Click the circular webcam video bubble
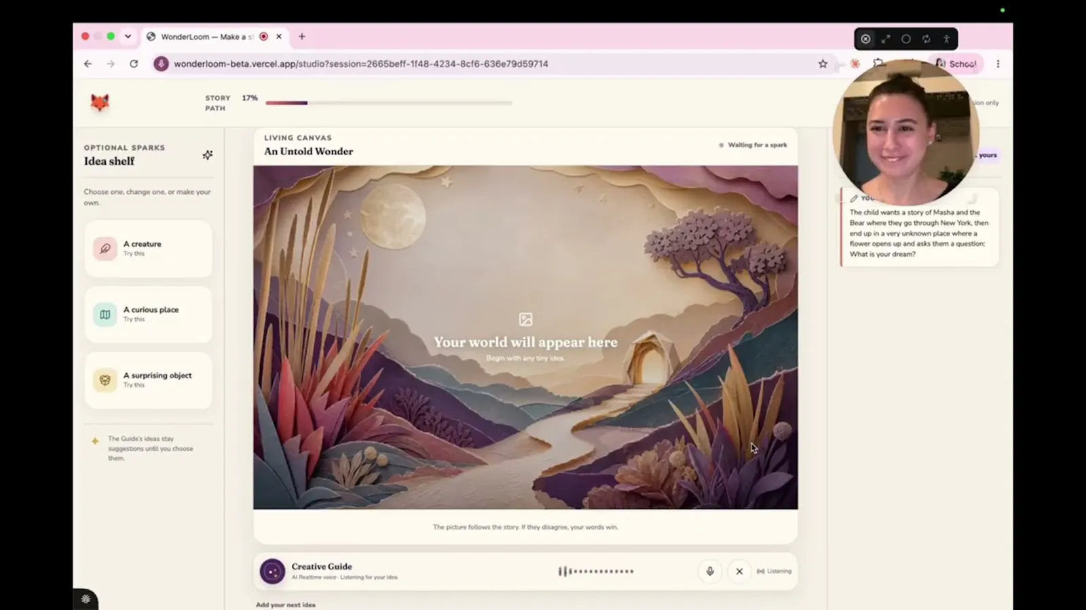1086x610 pixels. 905,132
